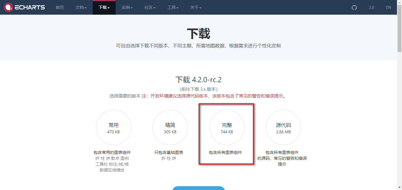
Task: Expand the 实例 dropdown menu
Action: tap(127, 7)
